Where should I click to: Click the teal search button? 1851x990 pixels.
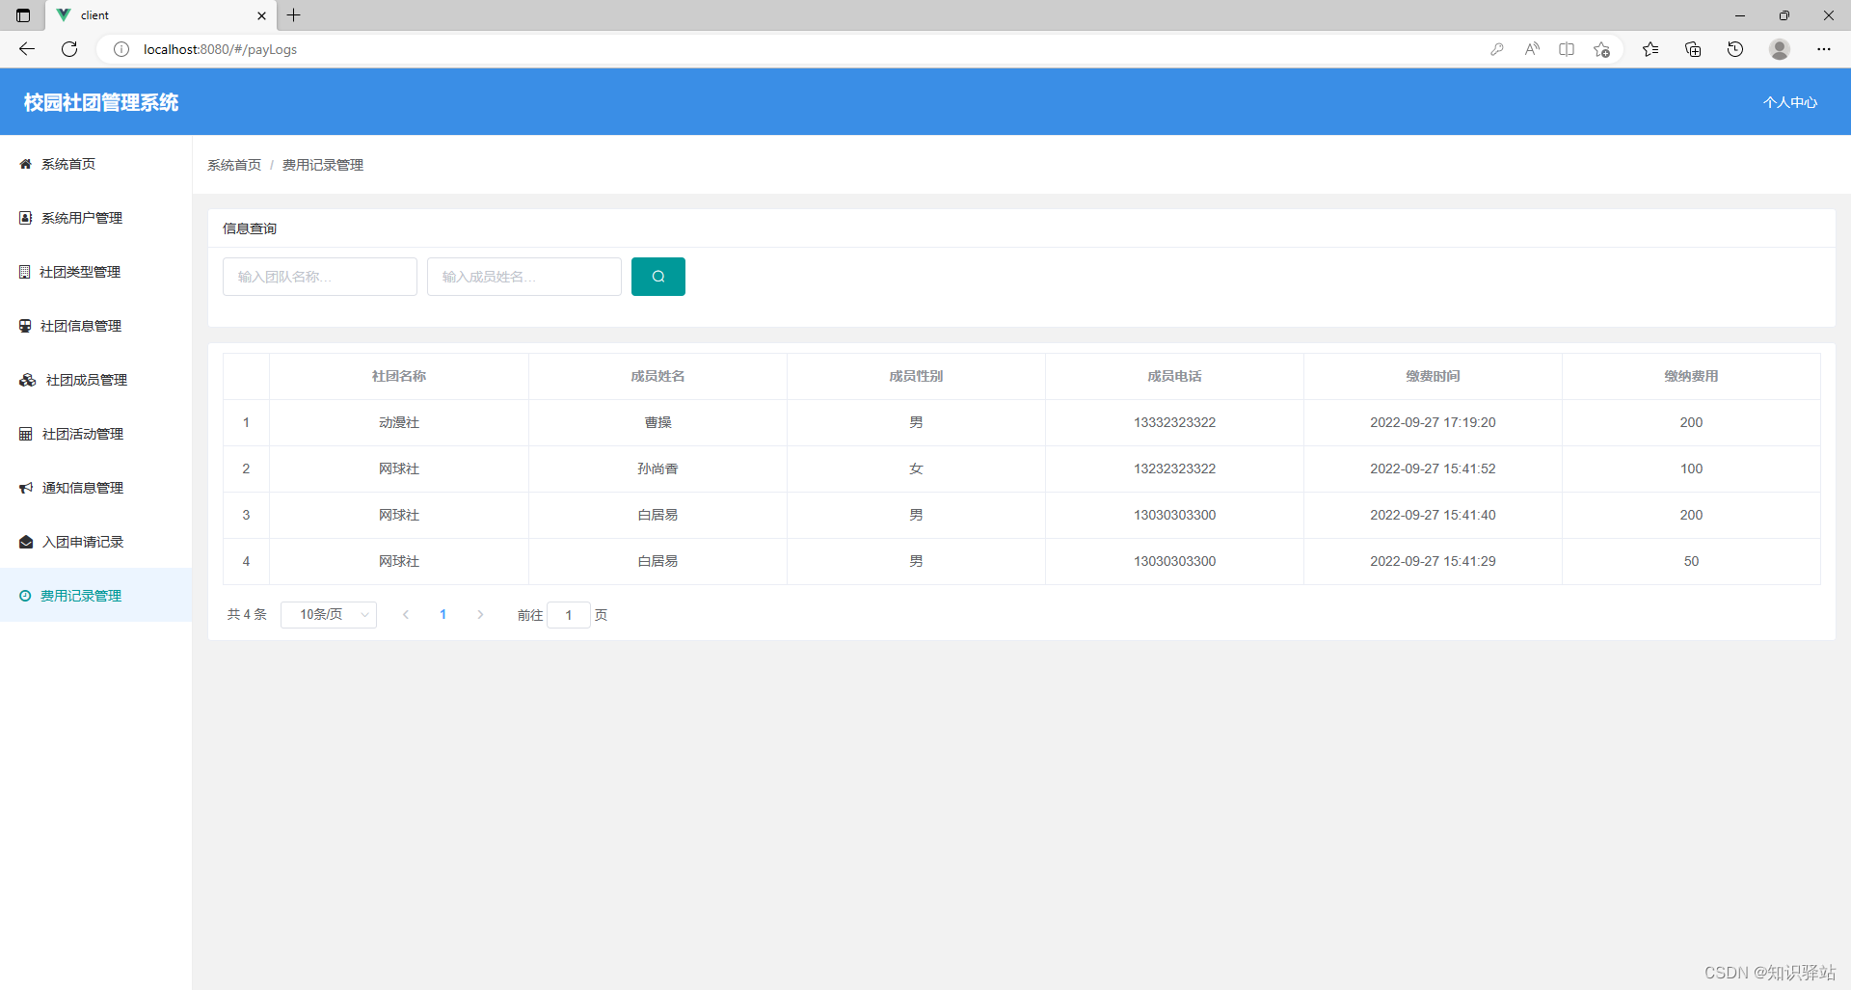click(658, 277)
